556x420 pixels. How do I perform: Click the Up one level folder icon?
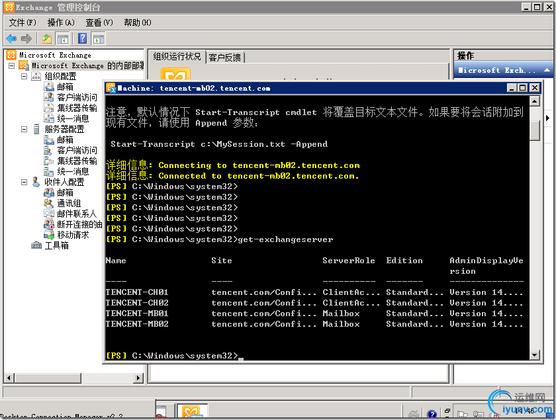click(x=47, y=38)
